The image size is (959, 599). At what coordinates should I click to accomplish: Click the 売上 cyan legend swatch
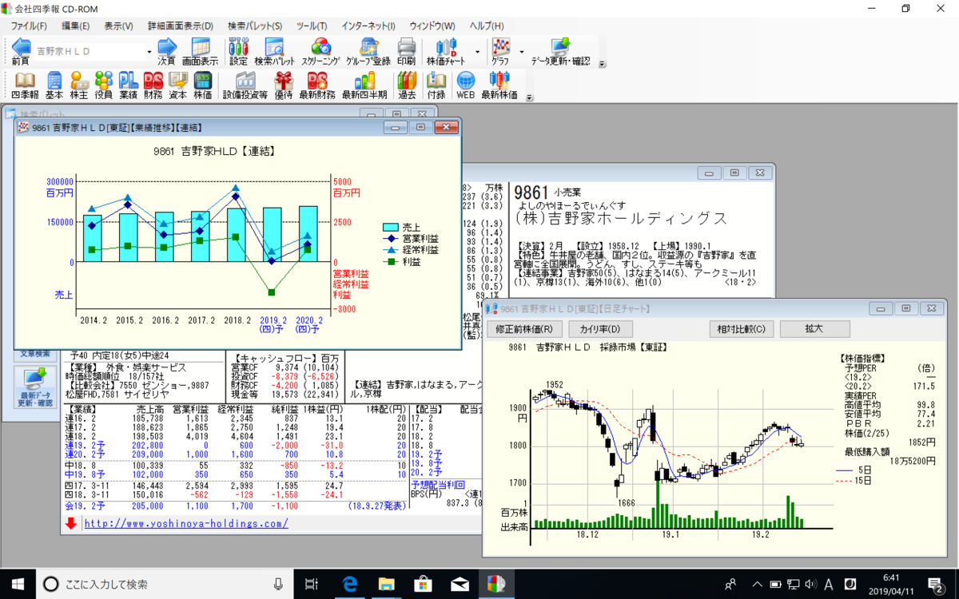(x=390, y=227)
